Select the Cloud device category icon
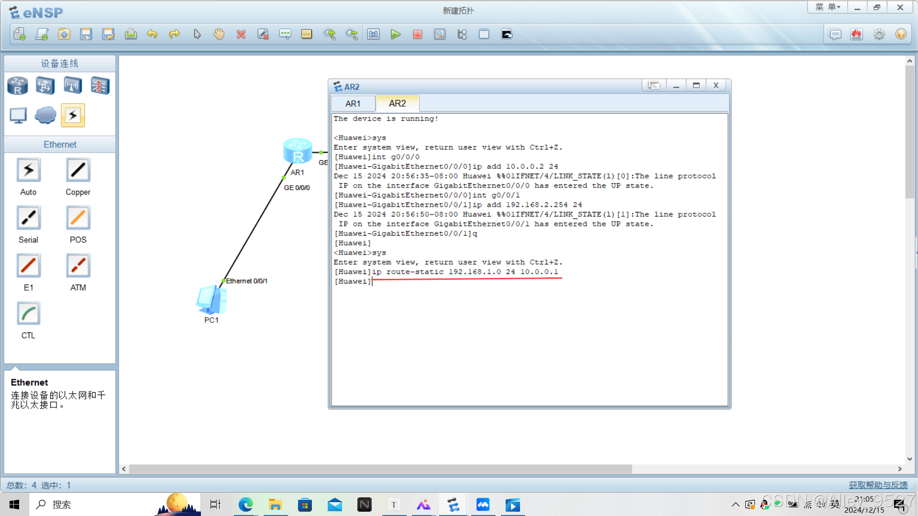This screenshot has height=516, width=918. 45,115
